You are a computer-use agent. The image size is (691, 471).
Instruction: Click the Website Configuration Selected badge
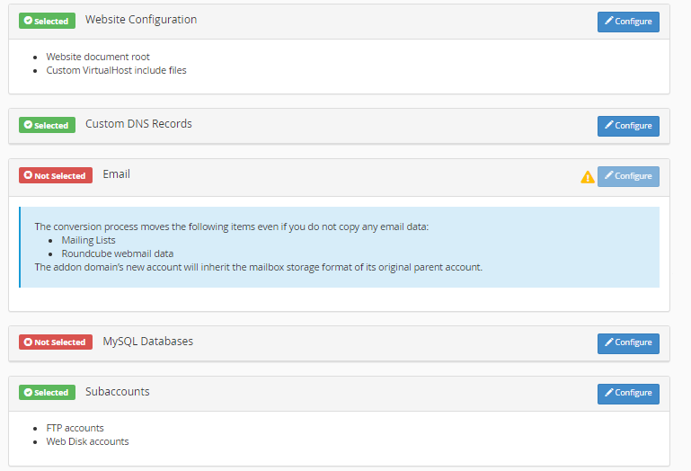point(47,21)
